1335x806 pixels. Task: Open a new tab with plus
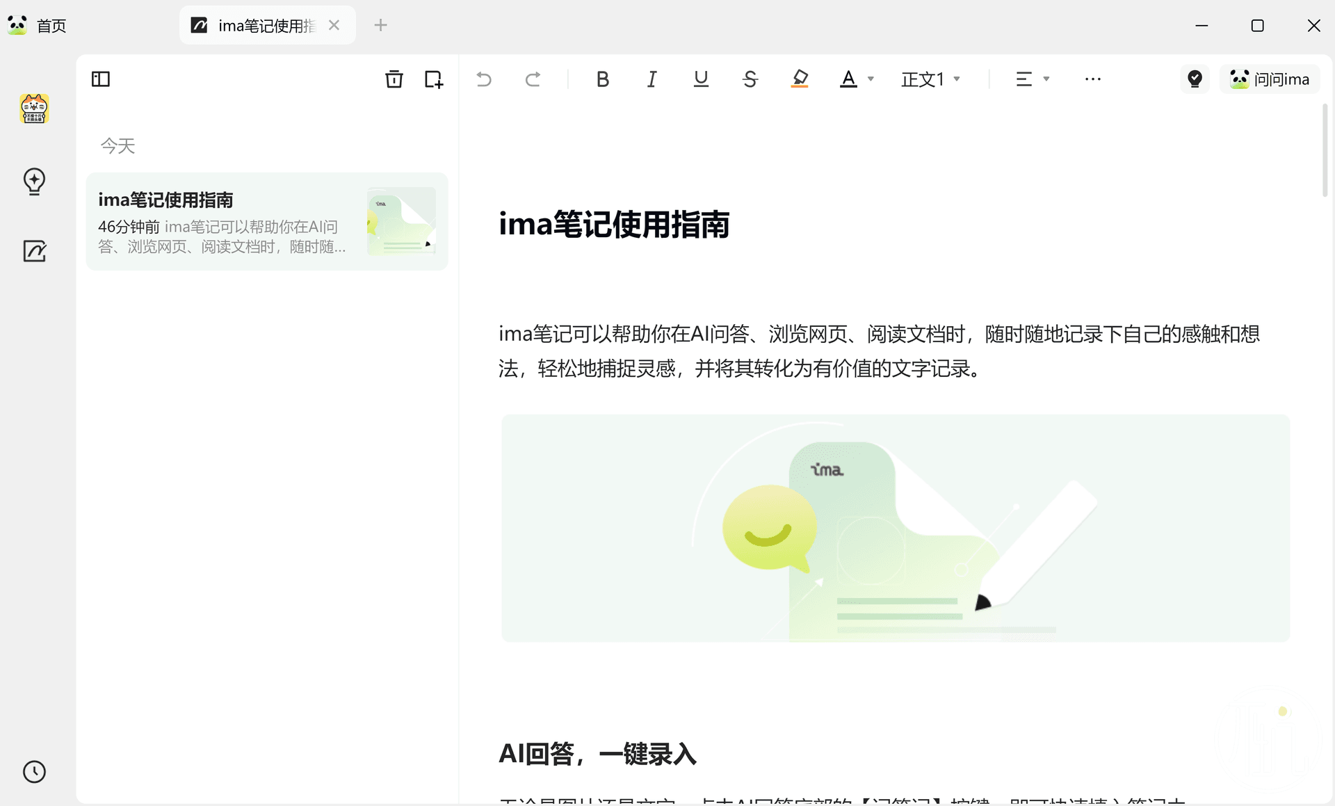tap(380, 26)
